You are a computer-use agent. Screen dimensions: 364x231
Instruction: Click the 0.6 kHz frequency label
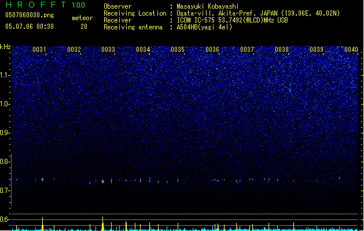(x=5, y=219)
